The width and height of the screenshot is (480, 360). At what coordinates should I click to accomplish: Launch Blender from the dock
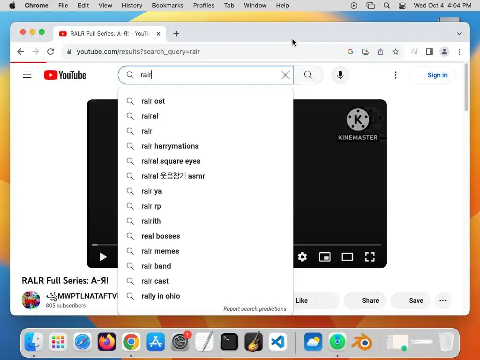(362, 342)
